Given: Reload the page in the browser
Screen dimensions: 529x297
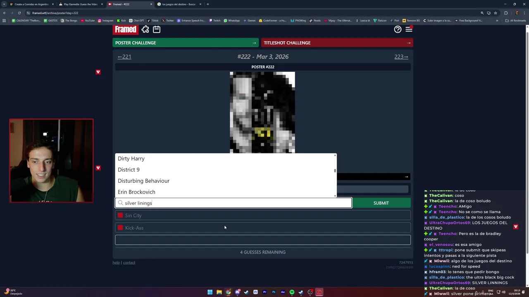Looking at the screenshot, I should pos(19,13).
